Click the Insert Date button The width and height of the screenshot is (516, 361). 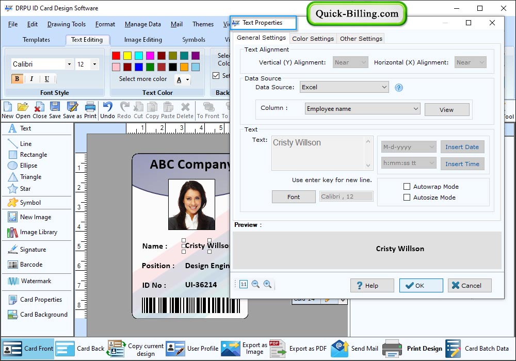(x=462, y=147)
